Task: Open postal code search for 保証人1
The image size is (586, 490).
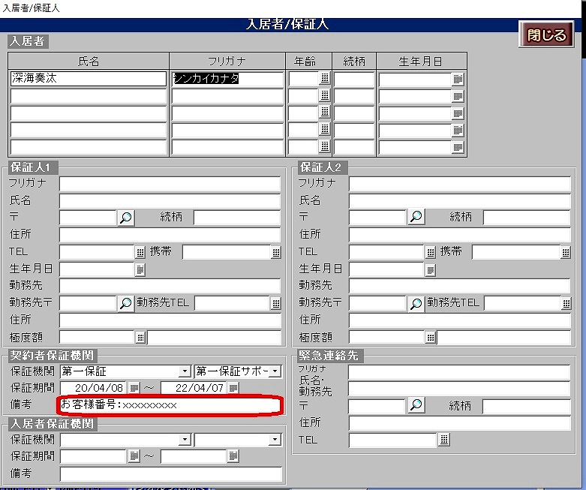Action: 126,218
